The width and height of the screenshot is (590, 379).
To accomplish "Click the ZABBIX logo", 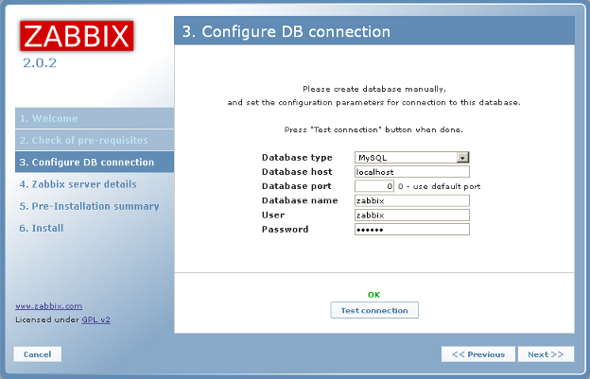I will pyautogui.click(x=77, y=37).
